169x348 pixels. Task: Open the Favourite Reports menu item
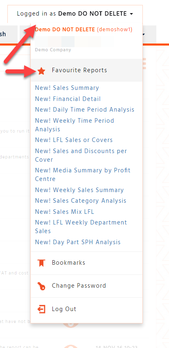point(86,70)
